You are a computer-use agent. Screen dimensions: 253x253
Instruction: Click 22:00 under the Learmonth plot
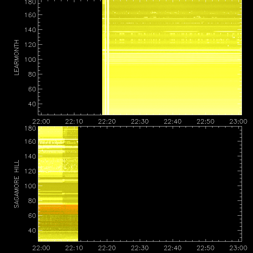[x=41, y=121]
